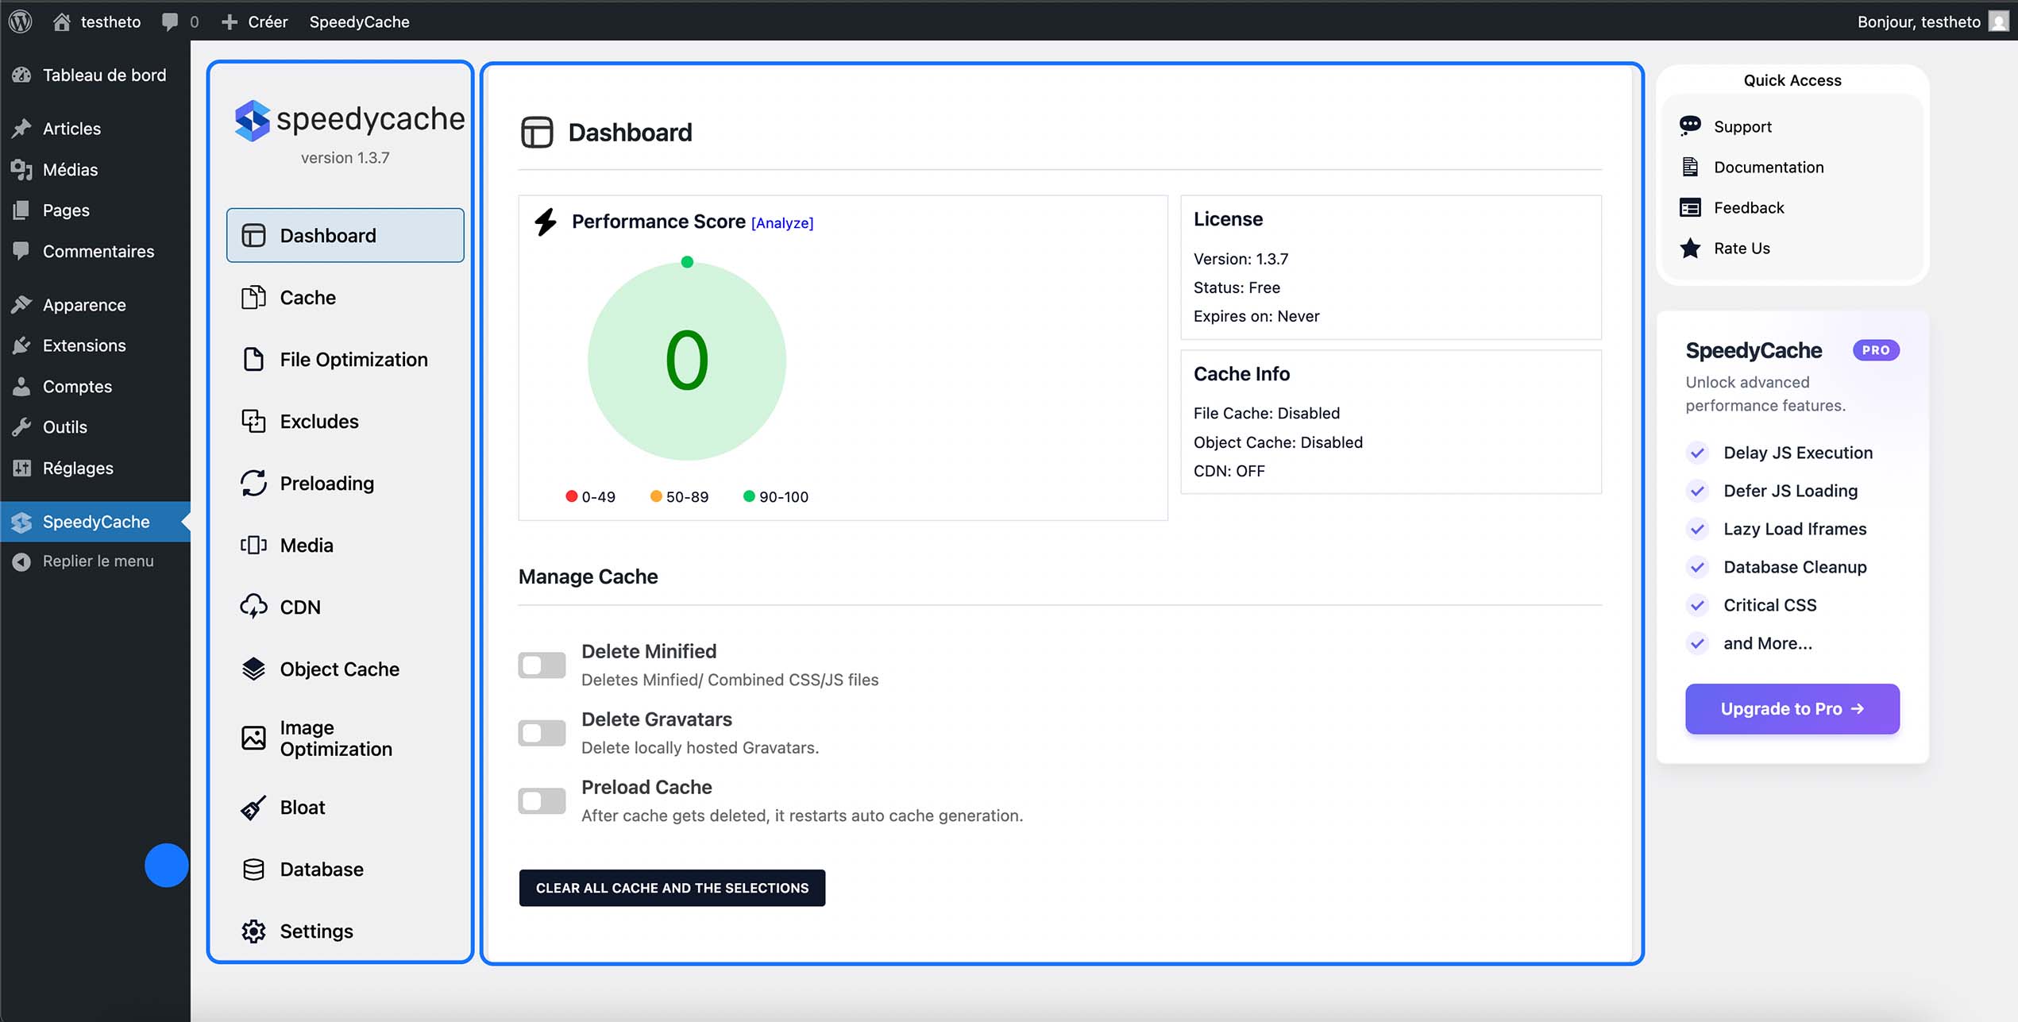Open Object Cache settings
Screen dimensions: 2018x1022
339,669
